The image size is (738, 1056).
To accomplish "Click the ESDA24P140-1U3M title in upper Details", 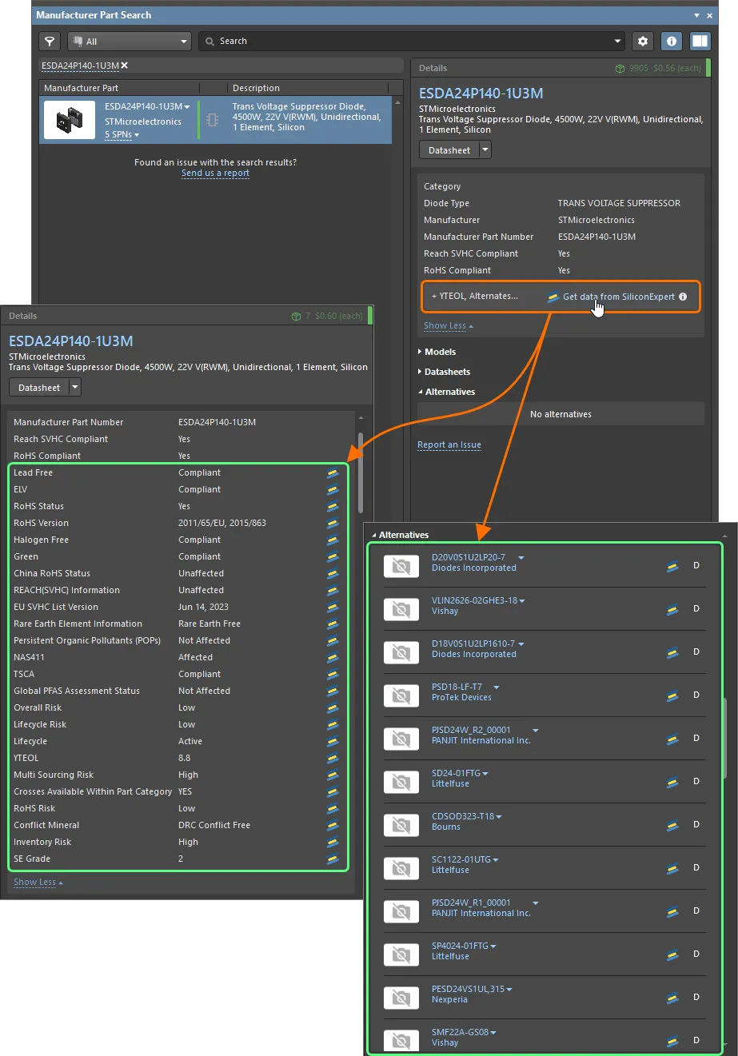I will click(481, 94).
